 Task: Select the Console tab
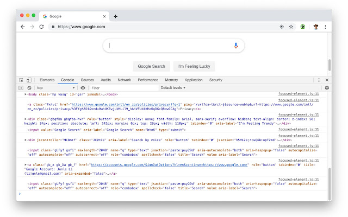pyautogui.click(x=67, y=80)
